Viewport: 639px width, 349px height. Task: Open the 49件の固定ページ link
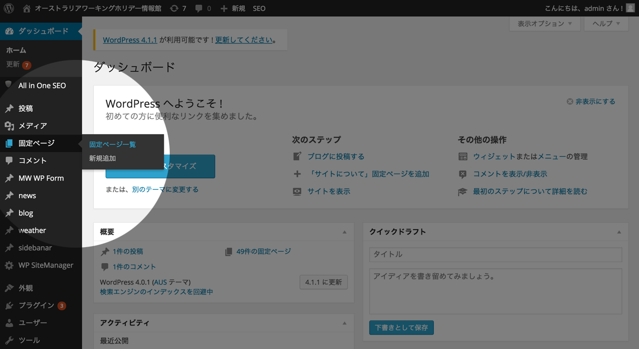click(x=264, y=251)
